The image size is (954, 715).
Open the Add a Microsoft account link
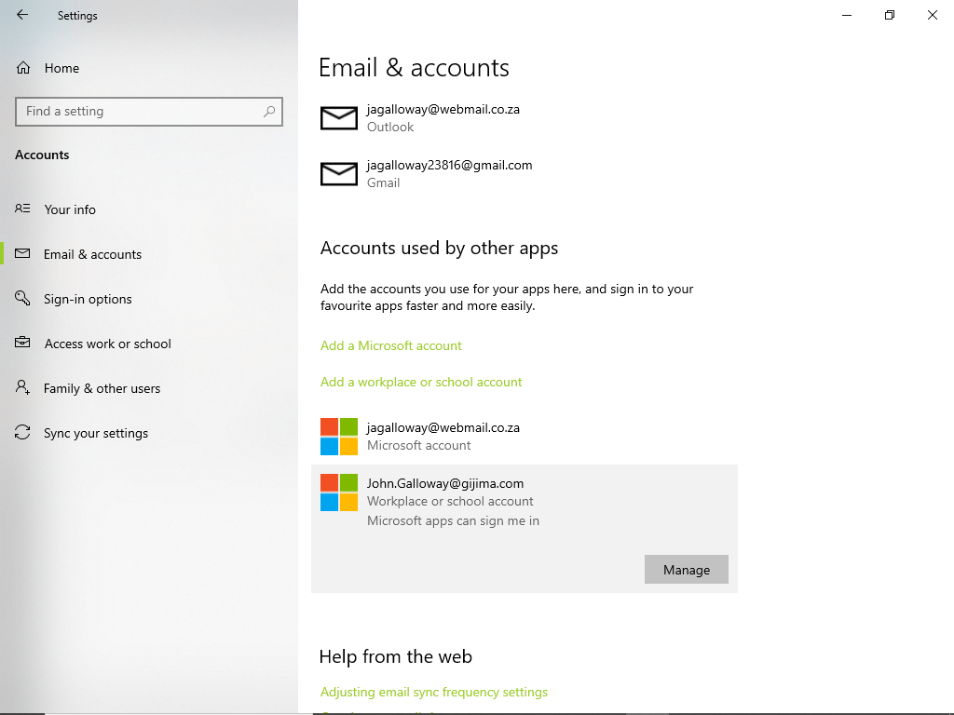pyautogui.click(x=390, y=345)
